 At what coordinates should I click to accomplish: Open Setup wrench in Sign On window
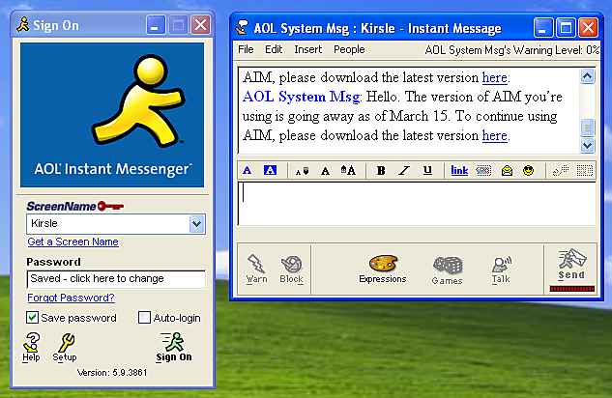click(65, 348)
